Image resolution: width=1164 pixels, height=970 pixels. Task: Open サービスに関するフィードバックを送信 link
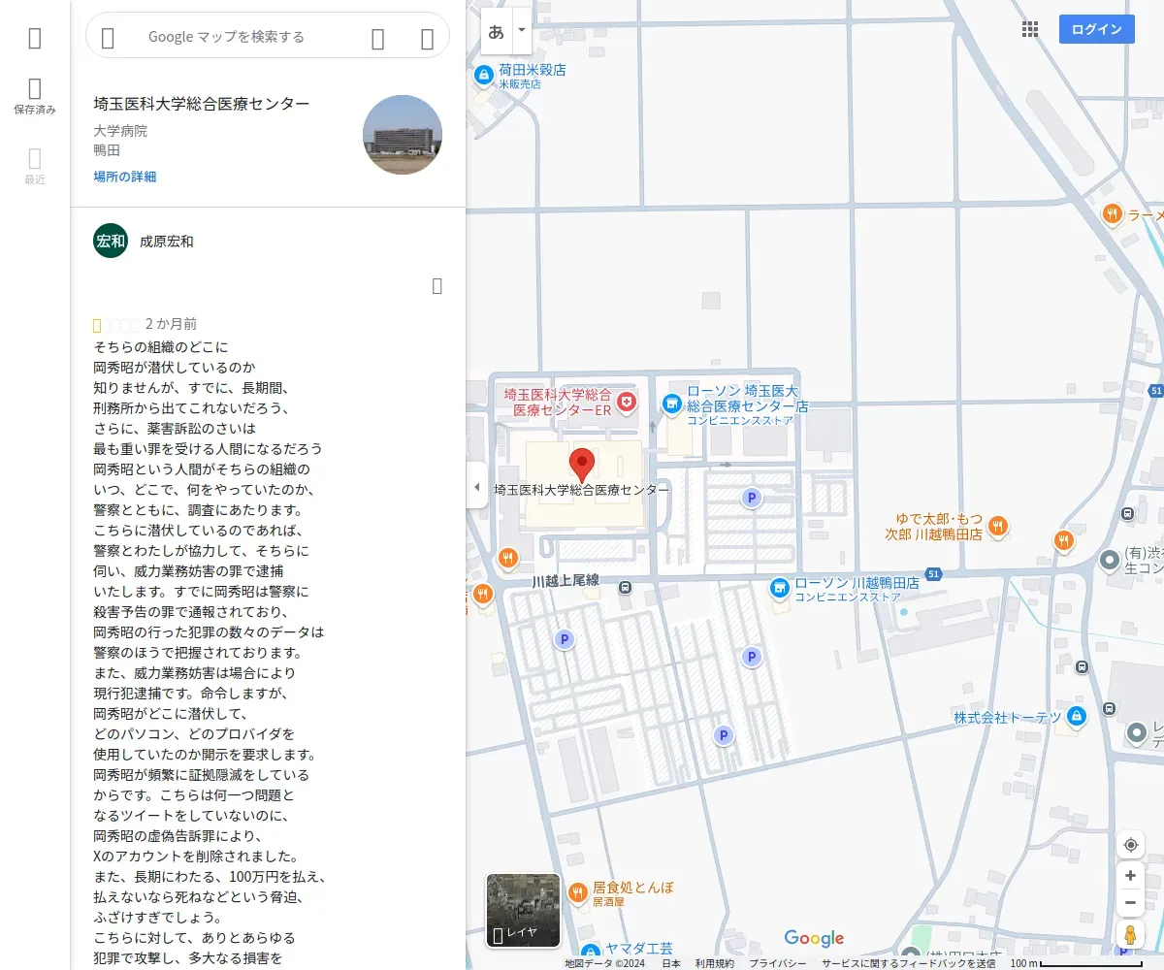click(908, 963)
